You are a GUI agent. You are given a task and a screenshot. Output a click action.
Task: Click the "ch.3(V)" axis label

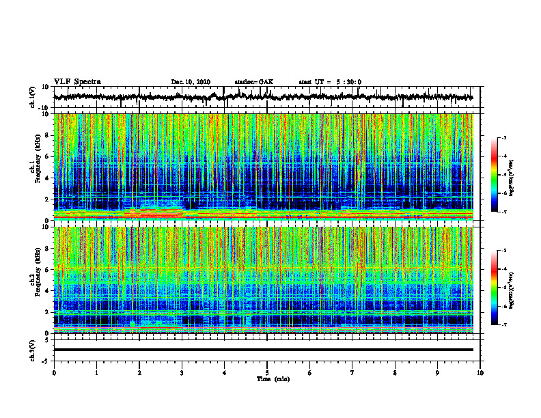pos(32,350)
